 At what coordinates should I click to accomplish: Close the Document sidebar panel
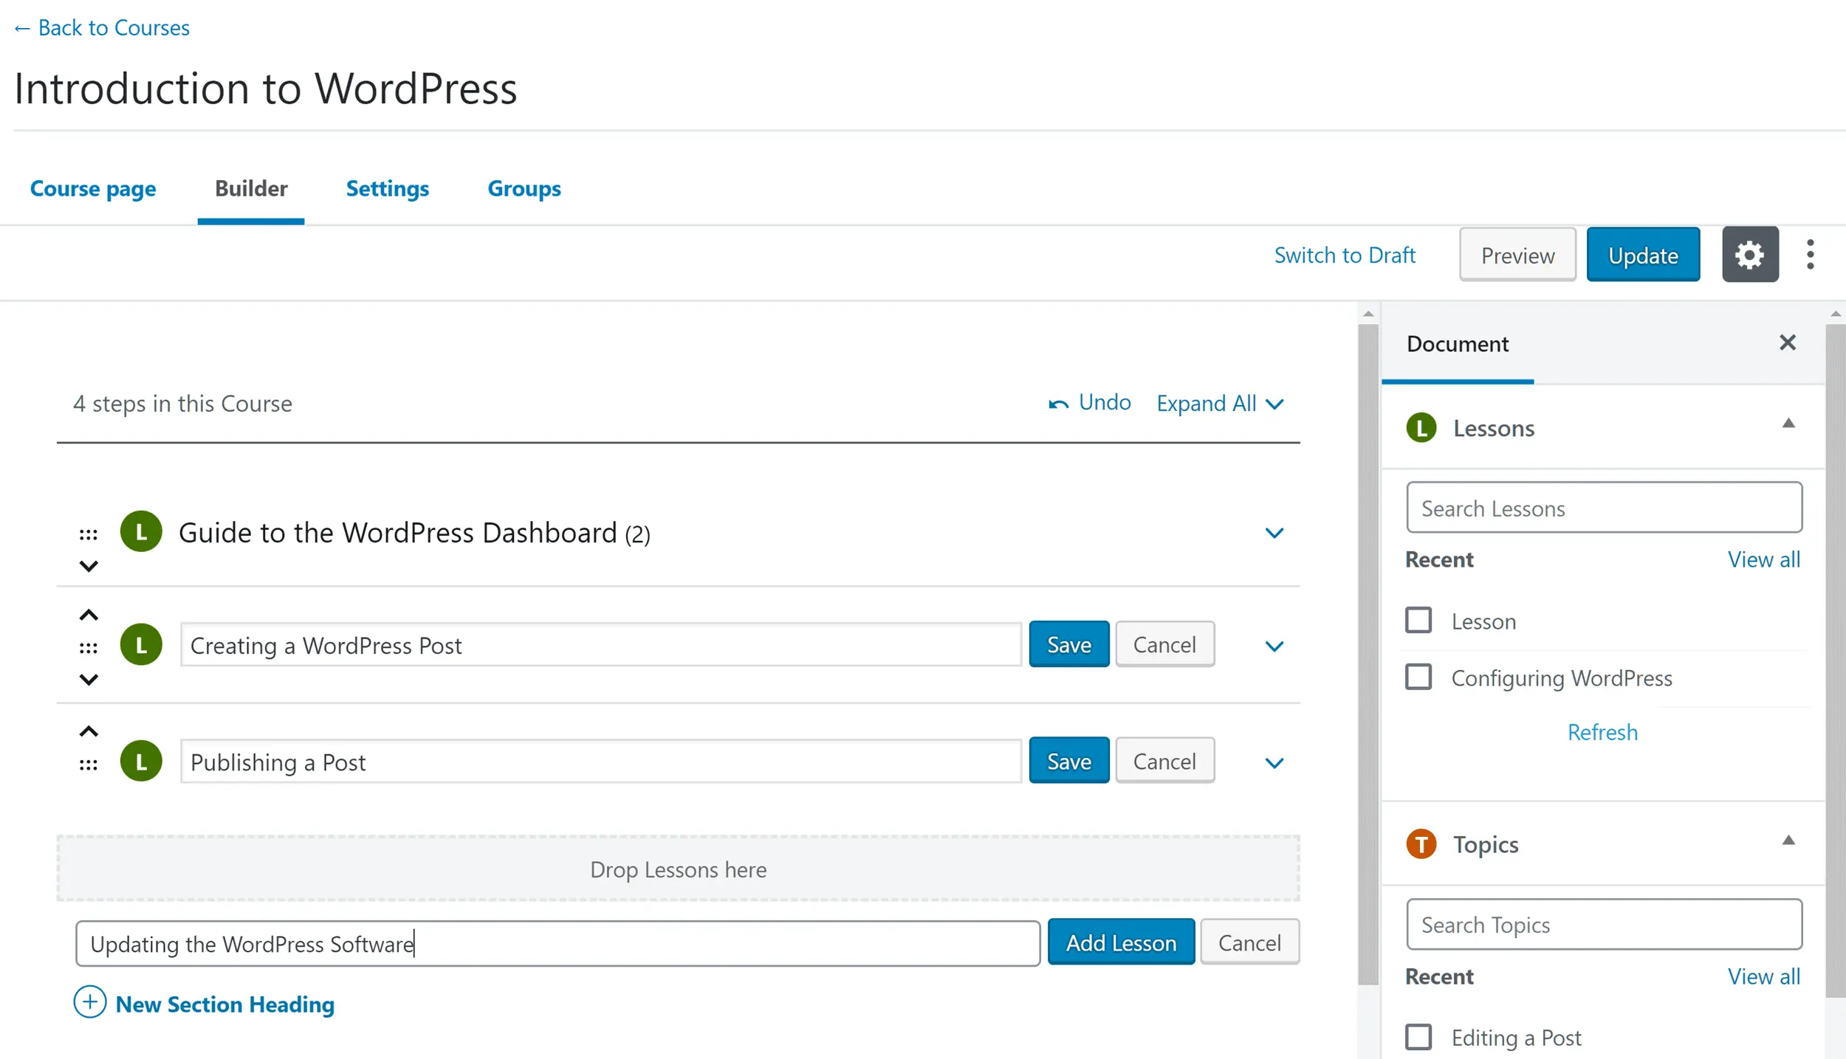pyautogui.click(x=1787, y=342)
